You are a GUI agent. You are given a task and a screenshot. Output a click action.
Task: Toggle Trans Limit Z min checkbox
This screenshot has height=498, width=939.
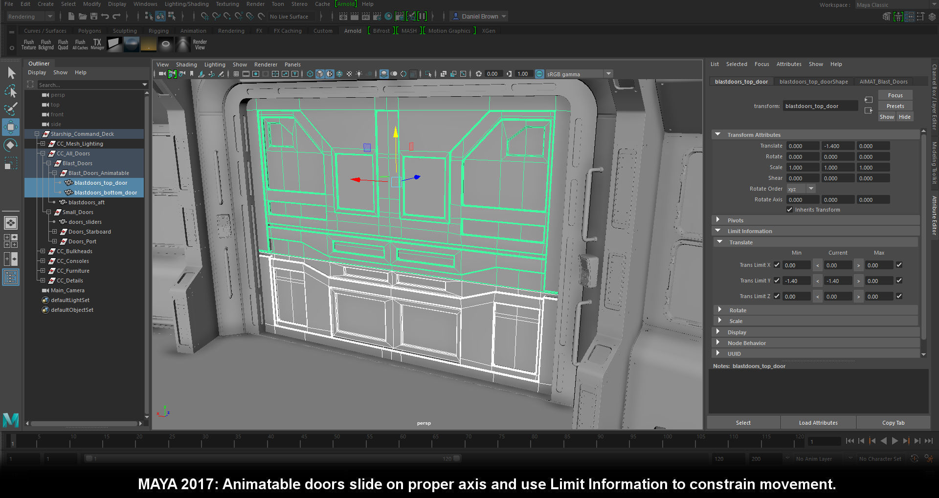777,297
